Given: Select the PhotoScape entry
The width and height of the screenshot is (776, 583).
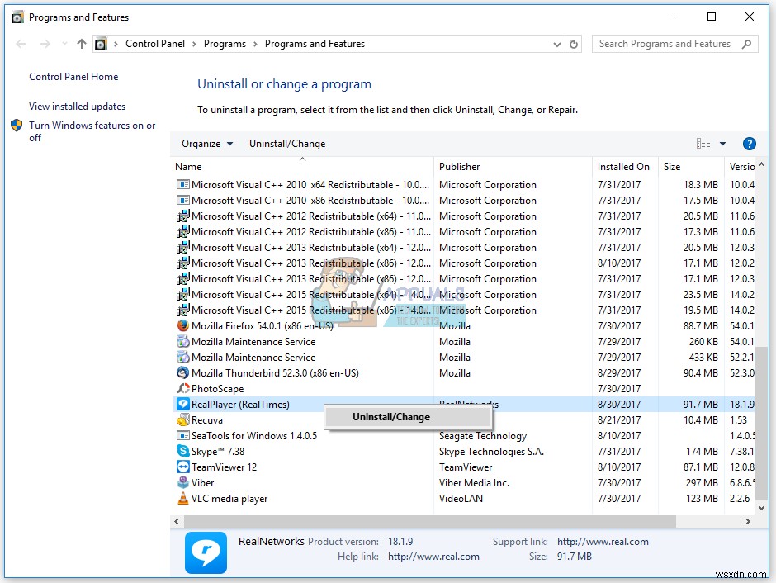Looking at the screenshot, I should [465, 388].
